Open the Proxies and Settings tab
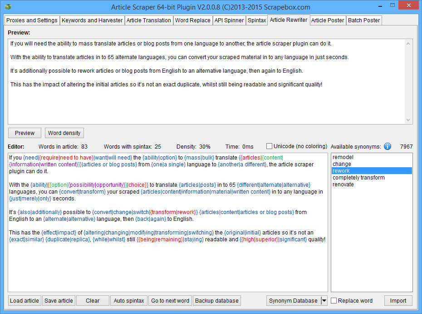 pyautogui.click(x=32, y=20)
